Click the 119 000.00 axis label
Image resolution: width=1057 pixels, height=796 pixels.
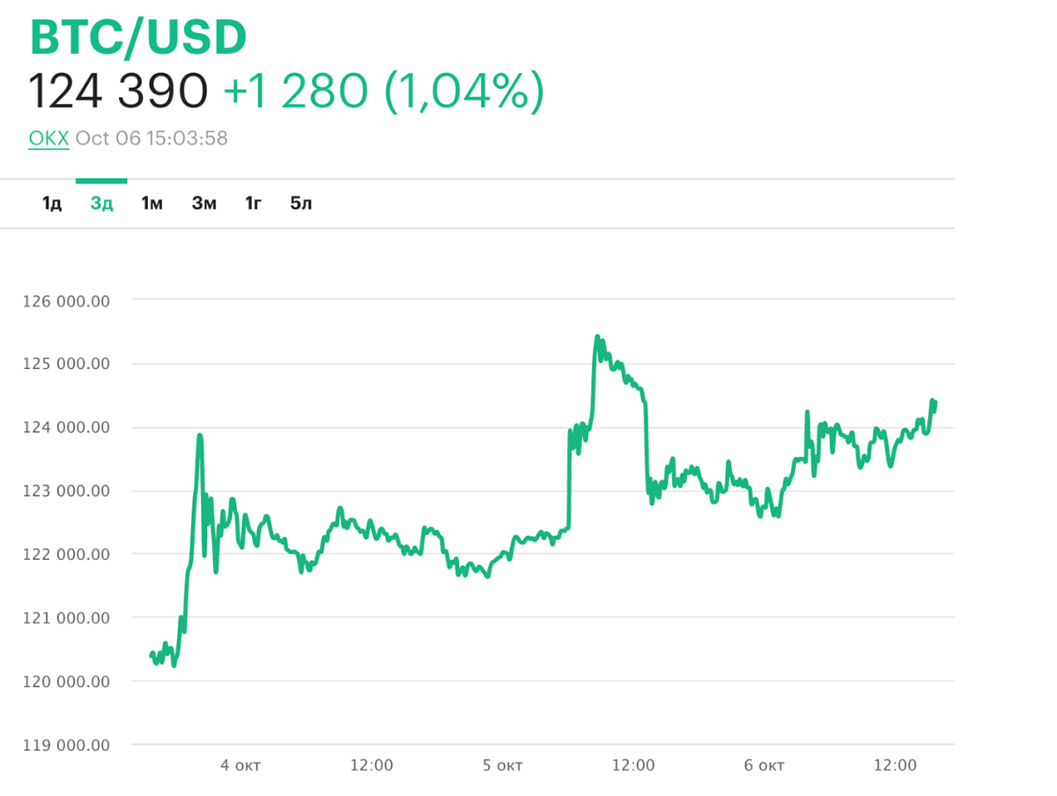click(x=68, y=745)
